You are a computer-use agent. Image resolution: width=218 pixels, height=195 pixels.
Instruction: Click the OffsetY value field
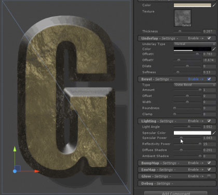(209, 60)
